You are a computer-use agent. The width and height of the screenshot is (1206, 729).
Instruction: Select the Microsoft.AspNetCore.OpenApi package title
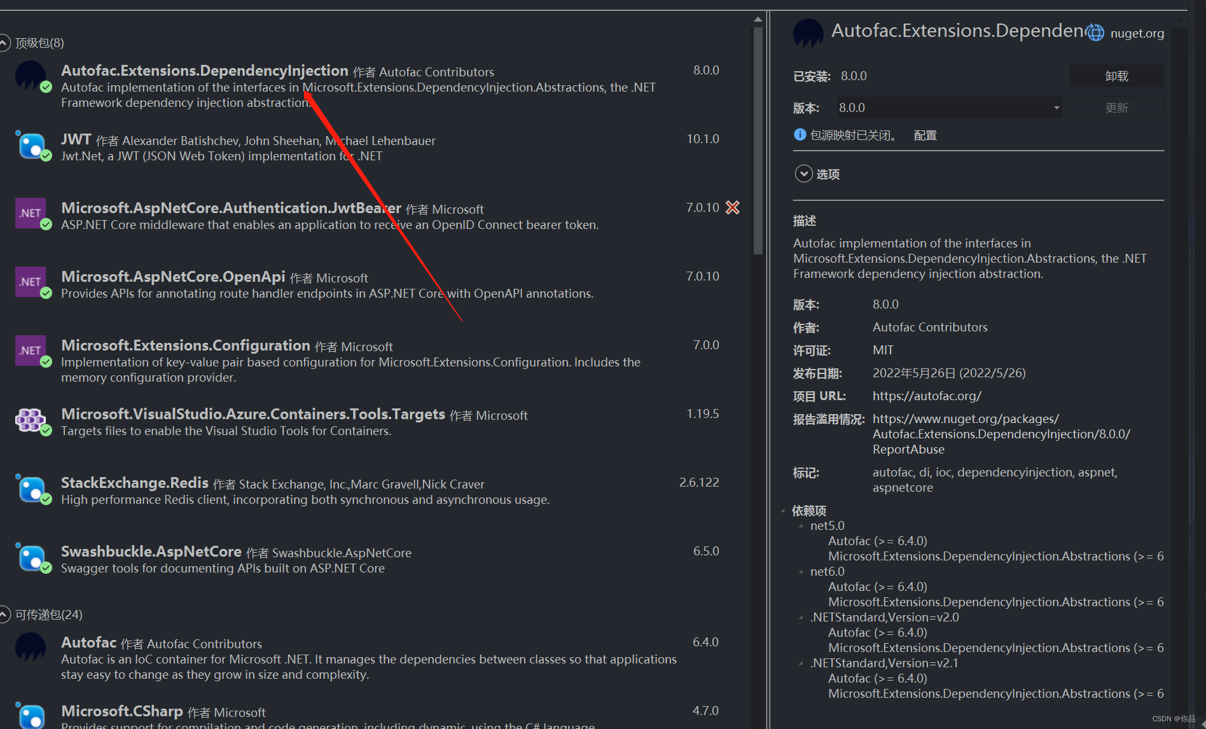(173, 277)
